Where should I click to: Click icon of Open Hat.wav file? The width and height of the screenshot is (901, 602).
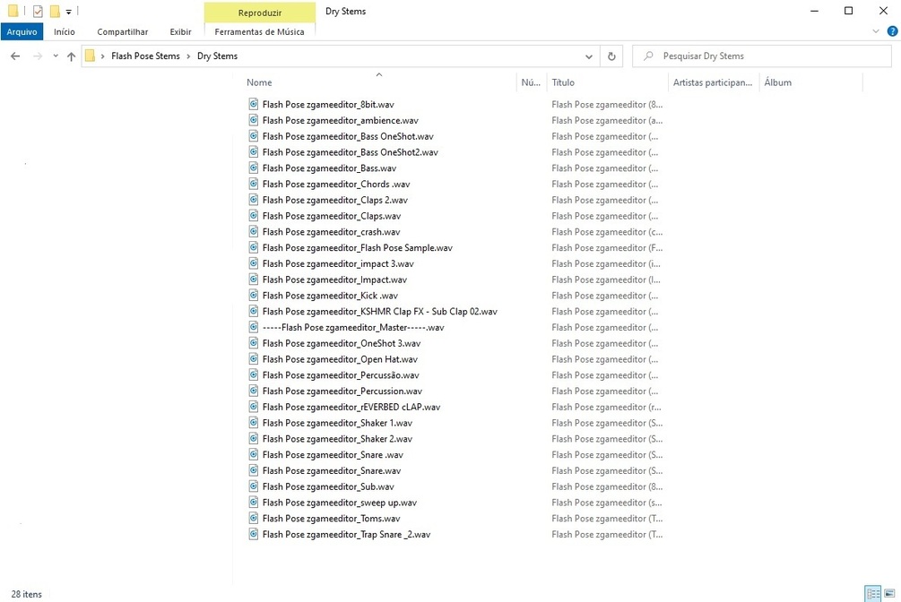(253, 358)
